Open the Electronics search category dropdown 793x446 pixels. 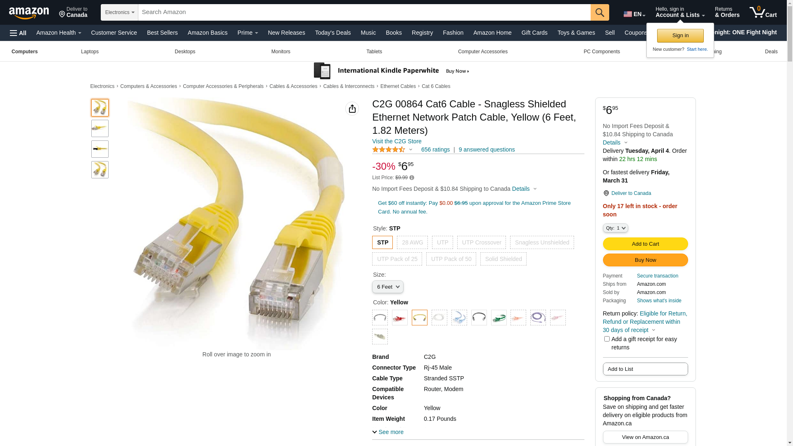pyautogui.click(x=119, y=12)
